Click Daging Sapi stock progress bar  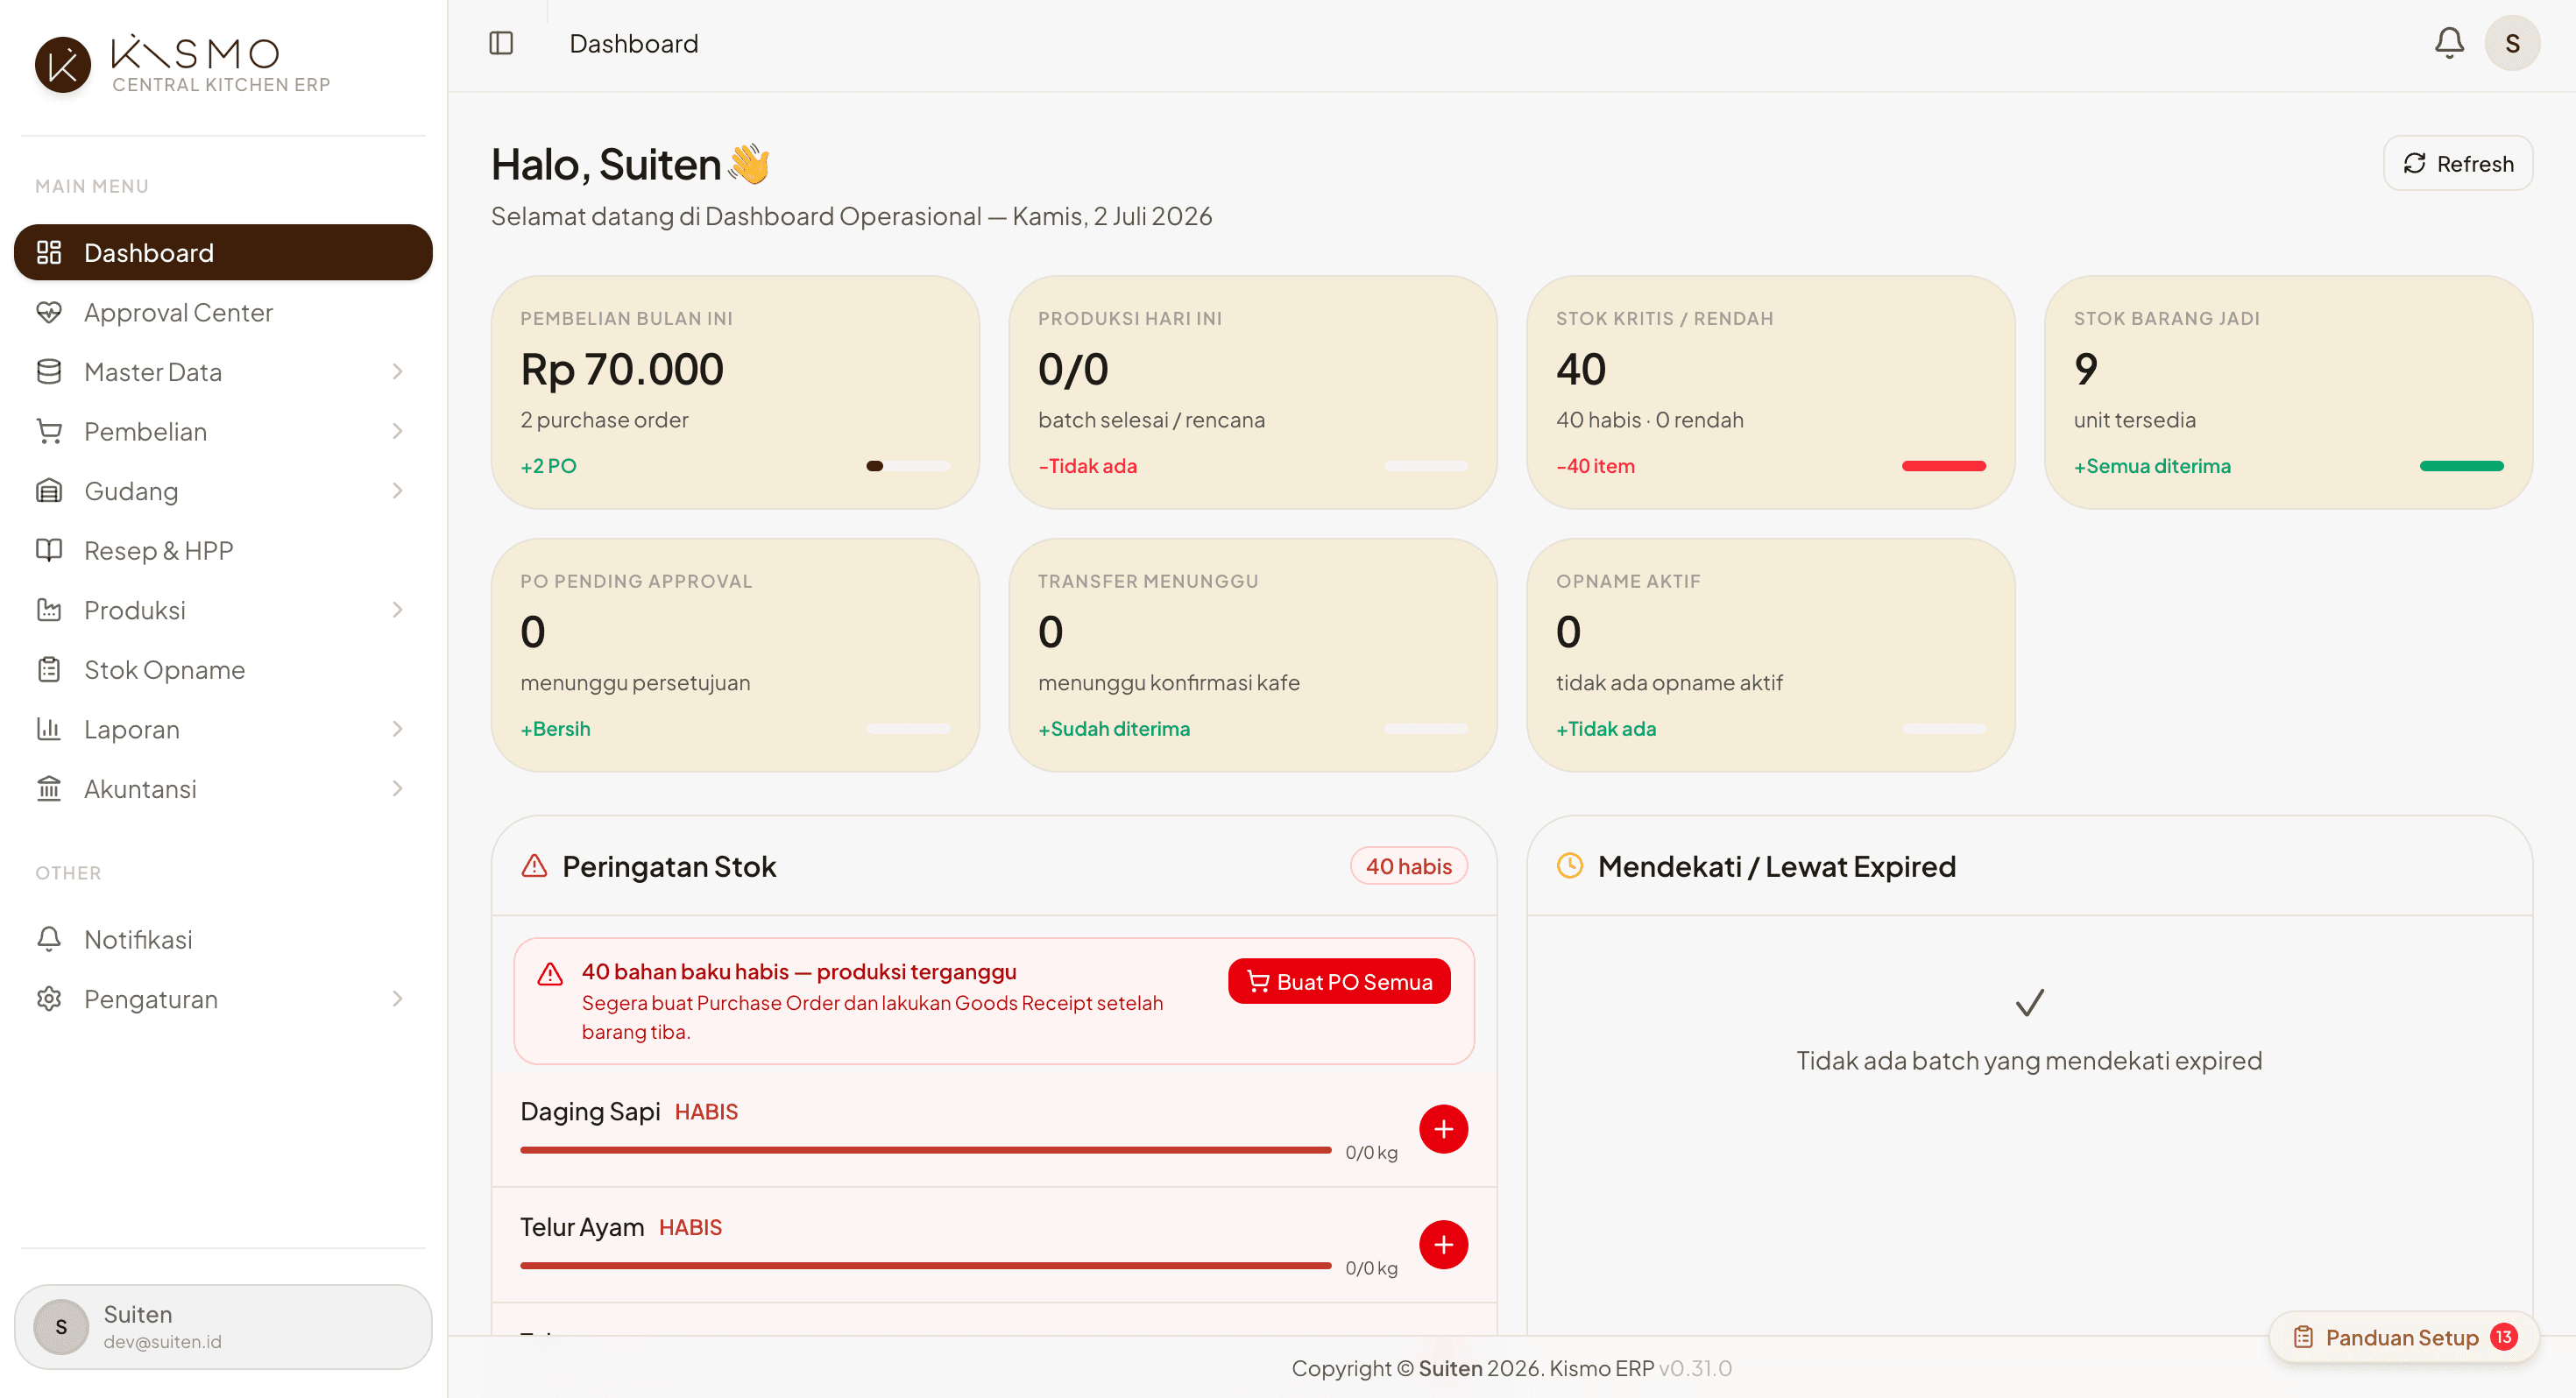[x=925, y=1149]
